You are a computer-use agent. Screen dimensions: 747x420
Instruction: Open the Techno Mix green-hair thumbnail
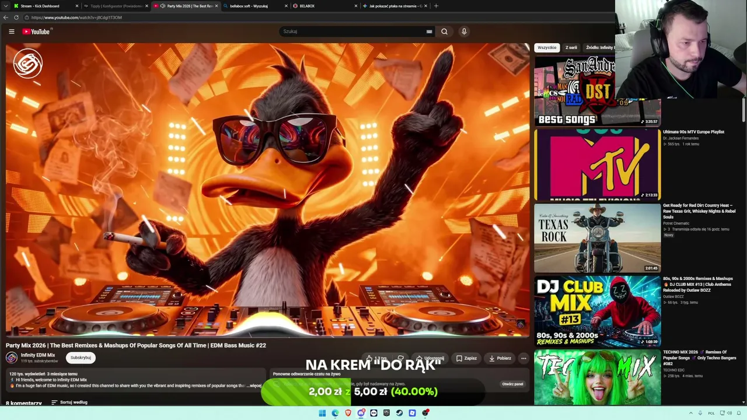(597, 377)
